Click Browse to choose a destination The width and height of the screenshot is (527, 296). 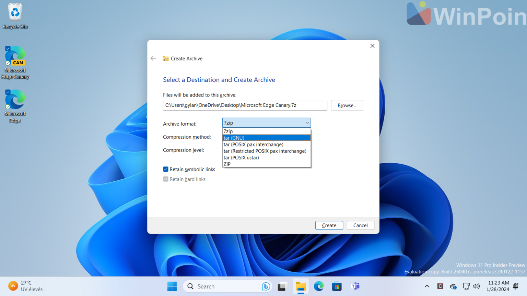[347, 105]
